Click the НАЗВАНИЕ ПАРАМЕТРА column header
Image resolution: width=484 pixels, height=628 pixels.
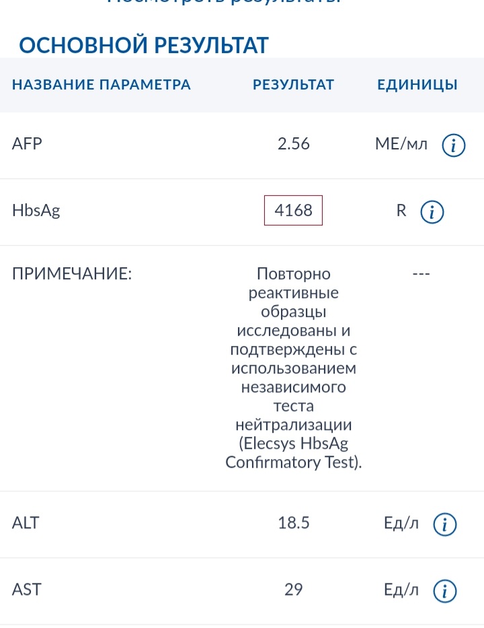pos(102,85)
